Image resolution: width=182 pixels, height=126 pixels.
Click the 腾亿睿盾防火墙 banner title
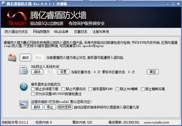[x=58, y=15]
